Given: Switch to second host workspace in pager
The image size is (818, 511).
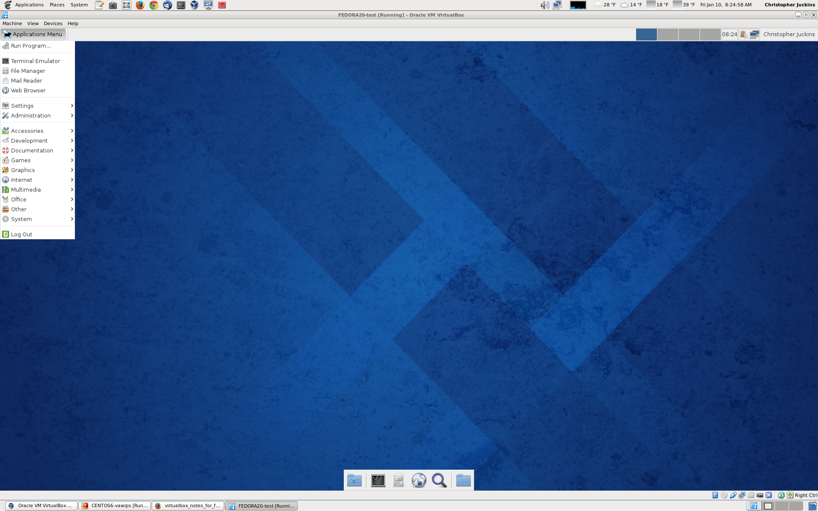Looking at the screenshot, I should (x=768, y=506).
